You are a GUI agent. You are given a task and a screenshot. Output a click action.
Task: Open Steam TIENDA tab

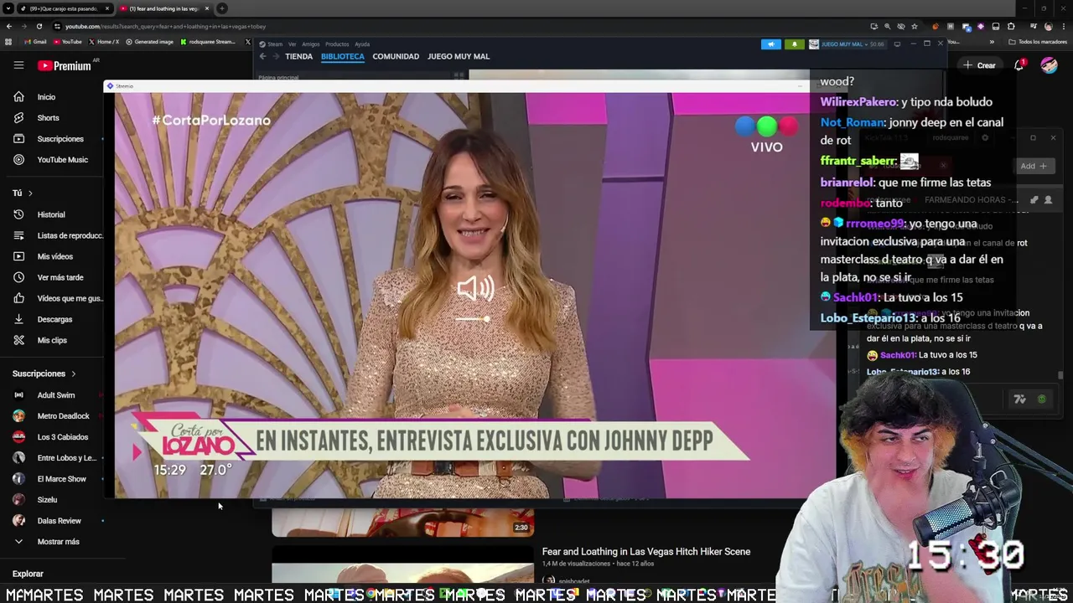298,56
